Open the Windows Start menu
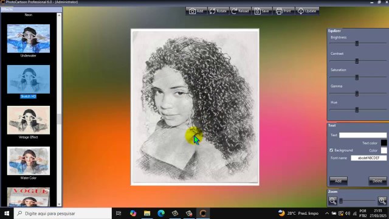Image resolution: width=389 pixels, height=219 pixels. pos(7,214)
